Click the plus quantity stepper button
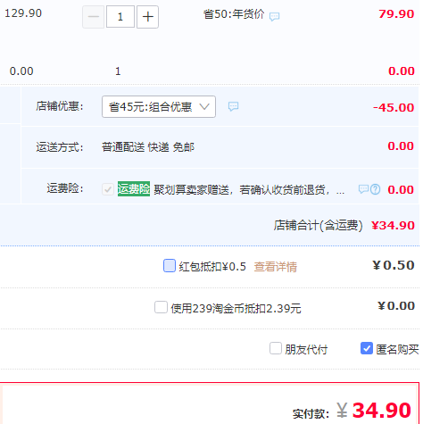 point(147,17)
